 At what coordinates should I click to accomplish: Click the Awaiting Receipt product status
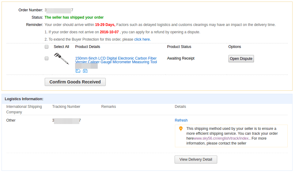coord(181,58)
